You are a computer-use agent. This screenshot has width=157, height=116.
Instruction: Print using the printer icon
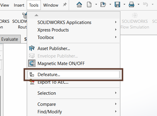(x=131, y=4)
